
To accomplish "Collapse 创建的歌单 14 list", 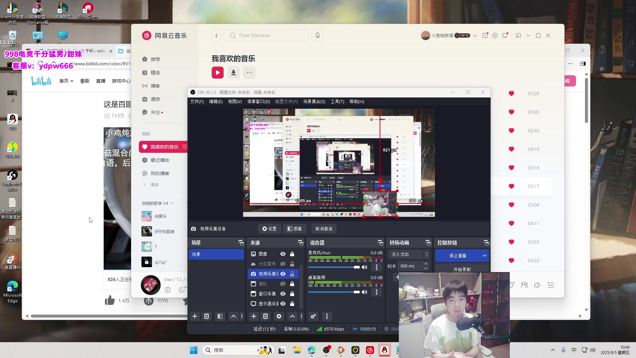I will 172,203.
